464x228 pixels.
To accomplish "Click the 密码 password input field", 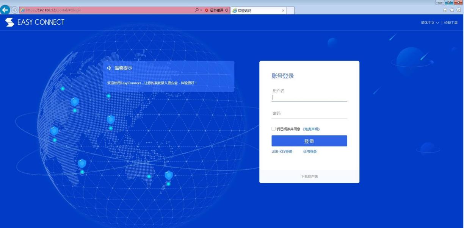I will [x=309, y=114].
